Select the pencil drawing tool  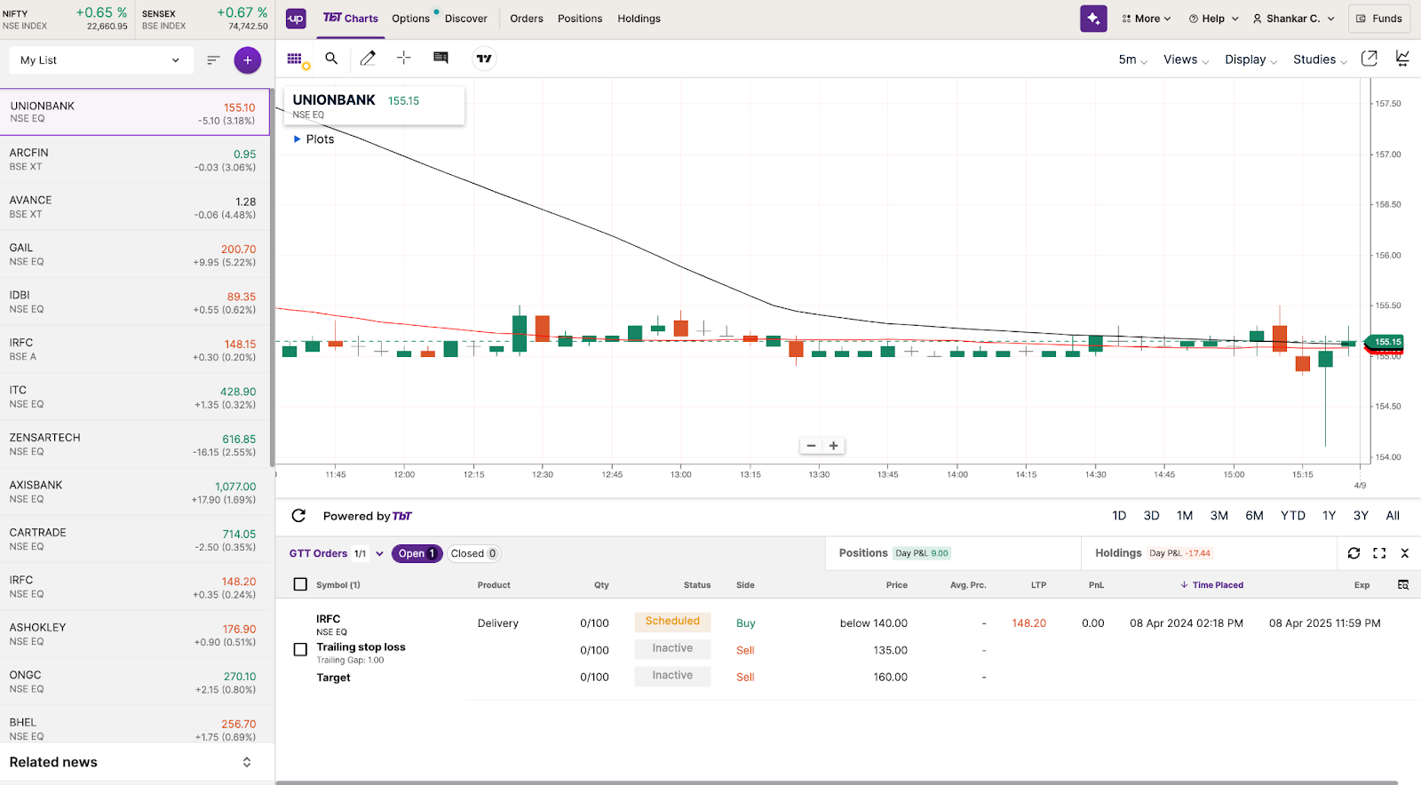pos(368,59)
